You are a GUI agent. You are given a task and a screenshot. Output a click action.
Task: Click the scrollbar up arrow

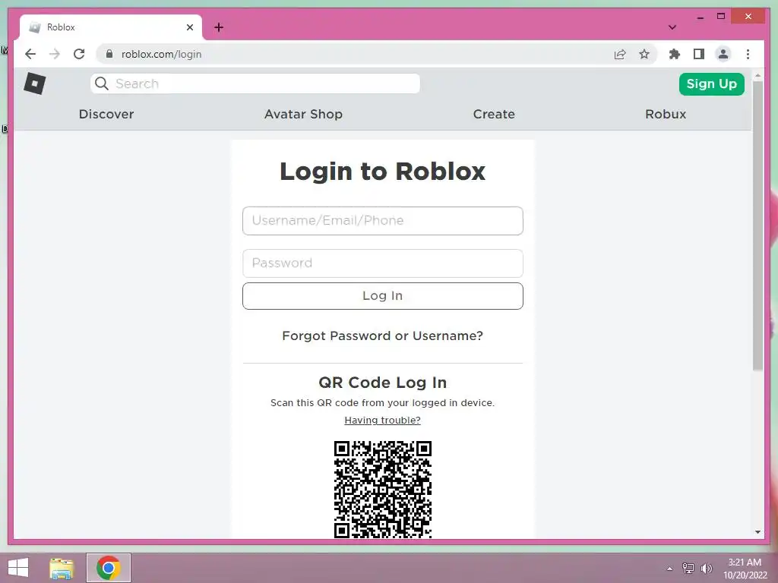click(757, 76)
